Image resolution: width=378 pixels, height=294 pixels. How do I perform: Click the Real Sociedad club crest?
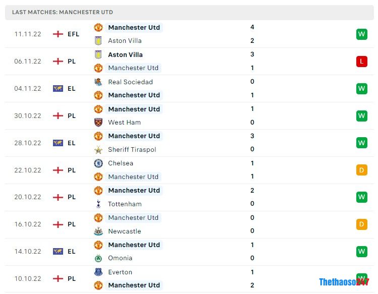click(x=98, y=82)
